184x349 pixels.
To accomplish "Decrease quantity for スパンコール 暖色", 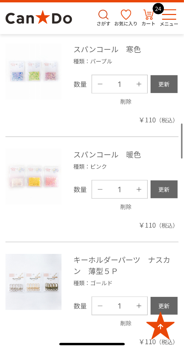I will (x=100, y=189).
